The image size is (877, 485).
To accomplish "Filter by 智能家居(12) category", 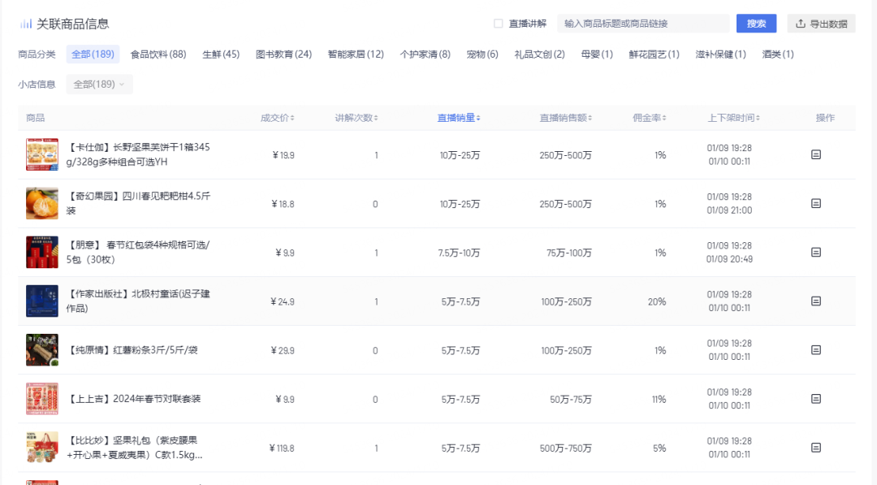I will coord(356,54).
